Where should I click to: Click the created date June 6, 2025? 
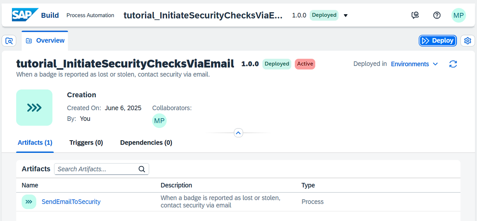pyautogui.click(x=123, y=108)
